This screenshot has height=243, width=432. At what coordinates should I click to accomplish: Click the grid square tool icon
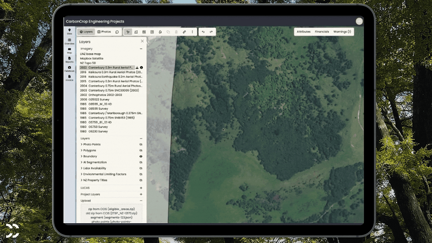tap(152, 32)
